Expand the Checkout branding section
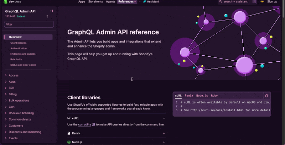The height and width of the screenshot is (145, 285). click(20, 113)
